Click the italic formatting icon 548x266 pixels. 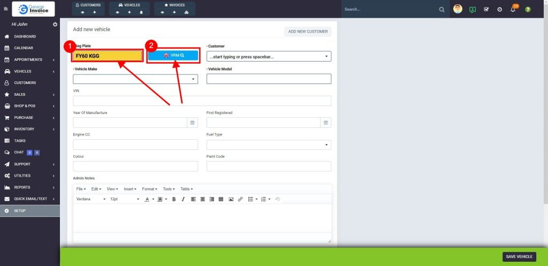(x=183, y=199)
